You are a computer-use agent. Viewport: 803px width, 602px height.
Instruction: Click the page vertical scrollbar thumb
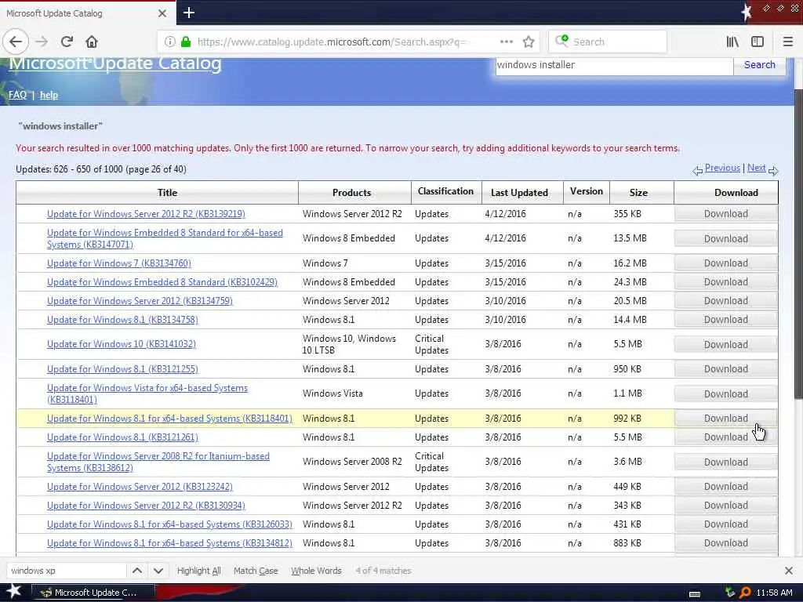(x=798, y=245)
